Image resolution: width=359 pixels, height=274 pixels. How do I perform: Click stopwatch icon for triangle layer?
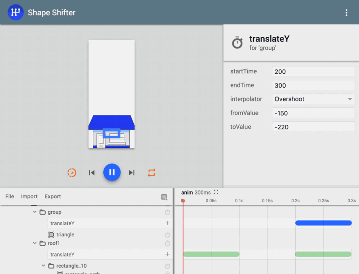(167, 234)
